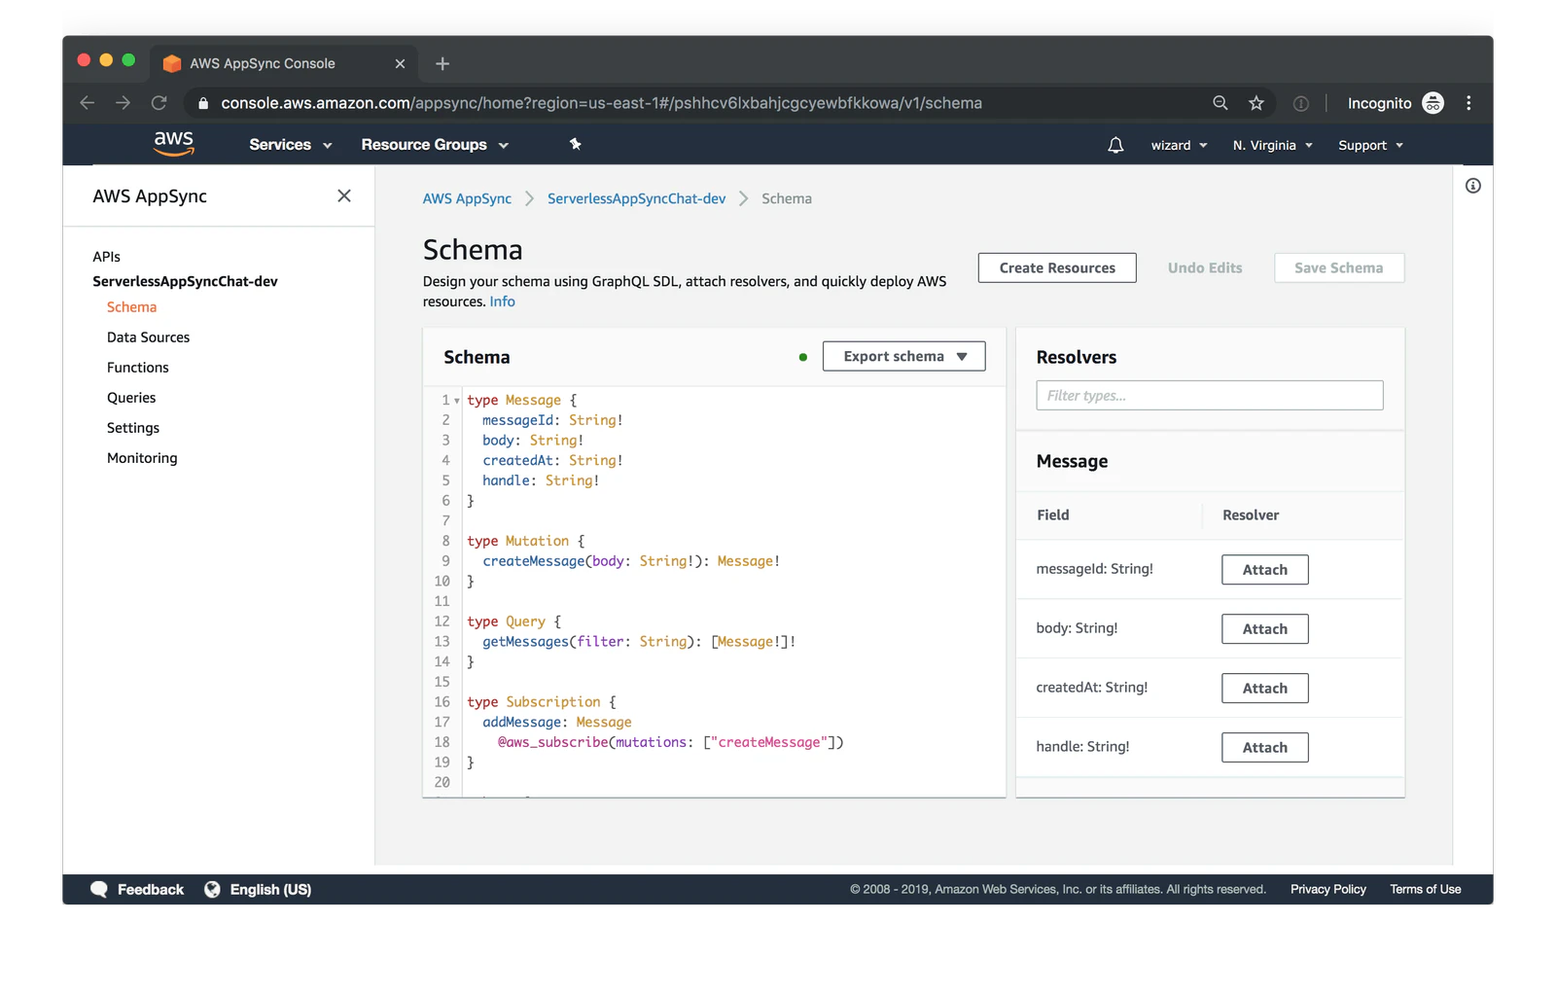Click the AWS logo in the top bar
The height and width of the screenshot is (994, 1556).
click(174, 143)
